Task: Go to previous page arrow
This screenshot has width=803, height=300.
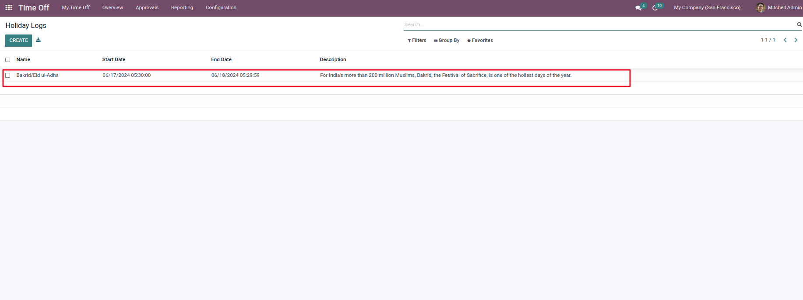Action: [785, 40]
